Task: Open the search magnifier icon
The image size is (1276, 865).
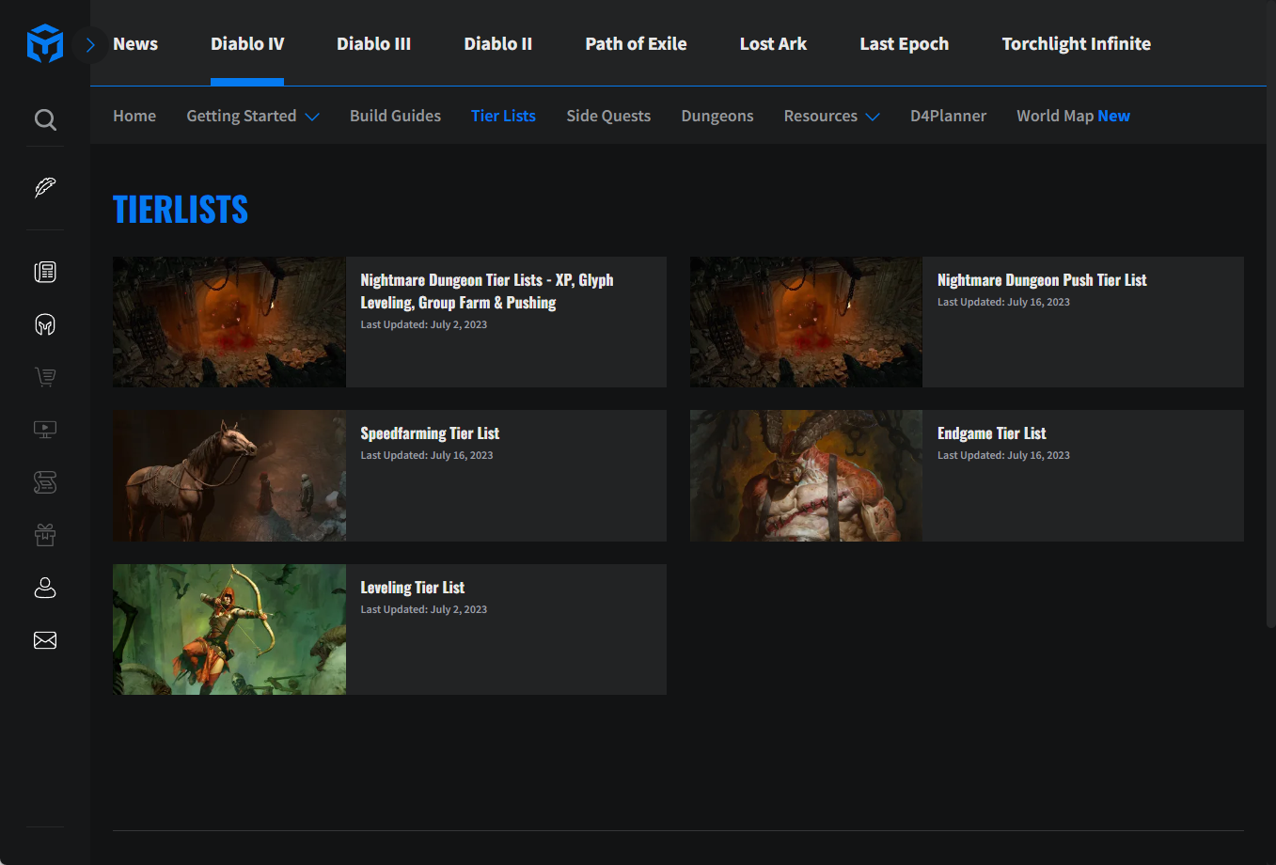Action: click(45, 119)
